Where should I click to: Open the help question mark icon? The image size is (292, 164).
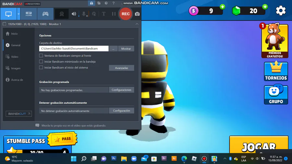coord(114,3)
